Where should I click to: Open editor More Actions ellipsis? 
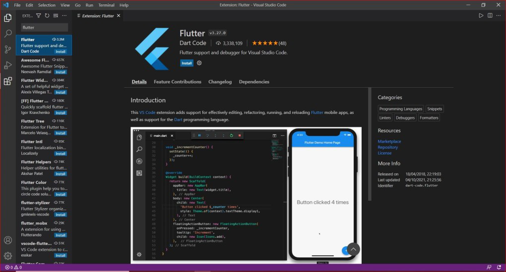[499, 15]
